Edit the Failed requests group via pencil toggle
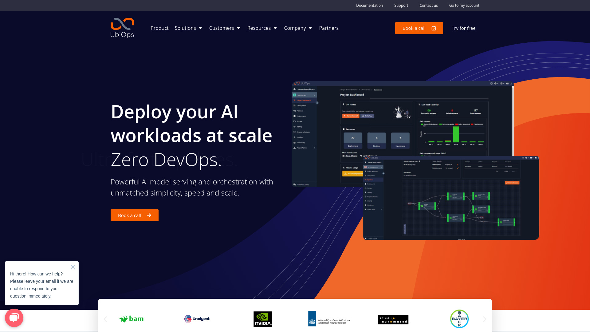This screenshot has height=332, width=590. 458,165
